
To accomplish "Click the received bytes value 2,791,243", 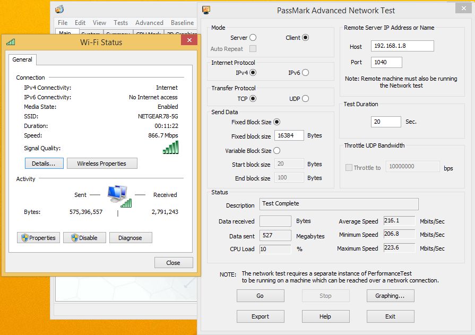I will pyautogui.click(x=165, y=212).
